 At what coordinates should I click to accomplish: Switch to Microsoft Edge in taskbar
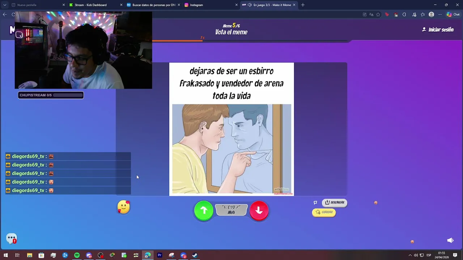click(x=148, y=255)
